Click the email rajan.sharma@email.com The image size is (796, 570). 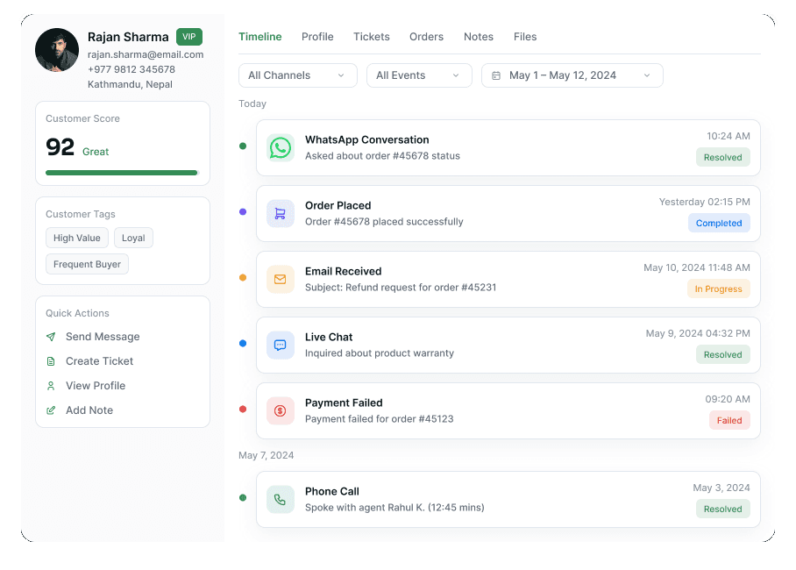click(x=146, y=54)
